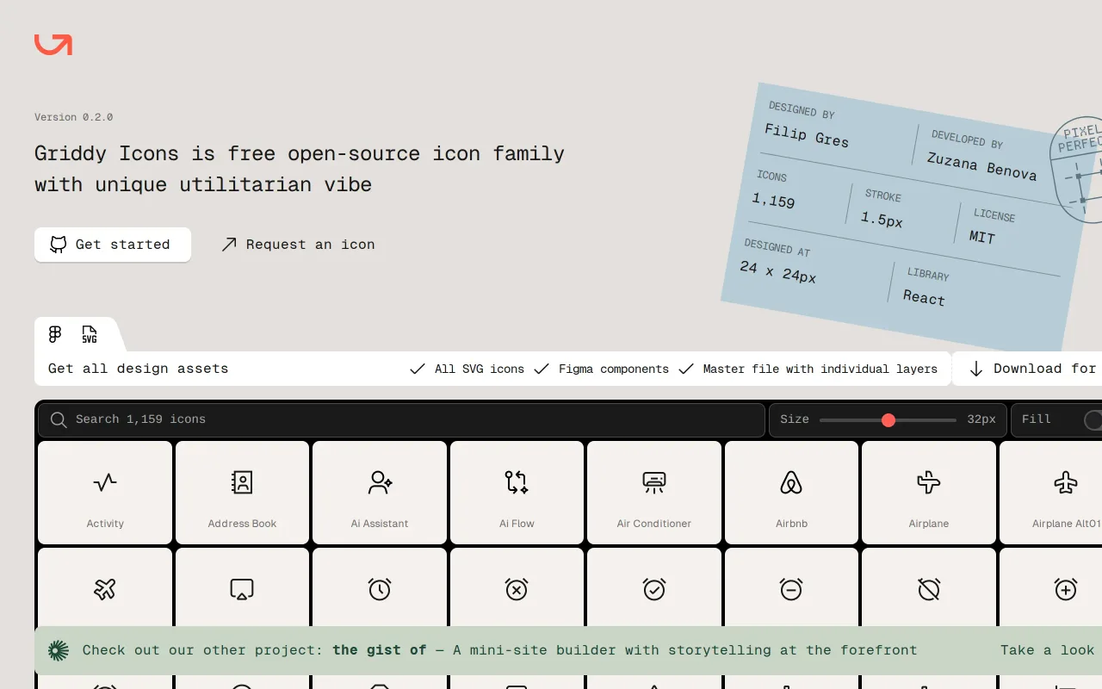Pick the alarm clock with minus icon
This screenshot has height=689, width=1102.
coord(791,589)
